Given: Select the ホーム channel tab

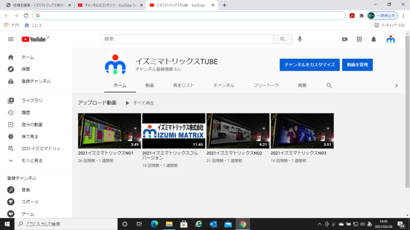Looking at the screenshot, I should tap(120, 85).
